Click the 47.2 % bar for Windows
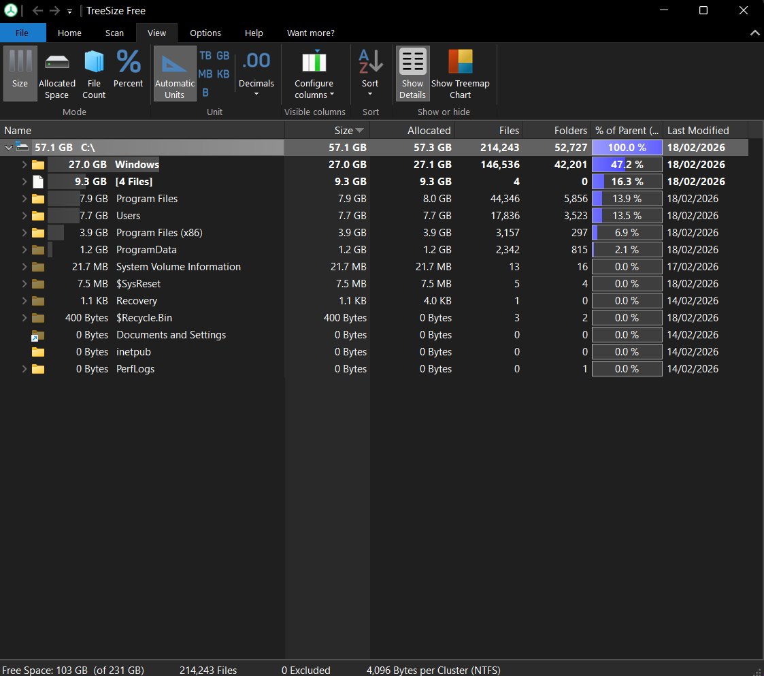764x676 pixels. click(x=627, y=164)
